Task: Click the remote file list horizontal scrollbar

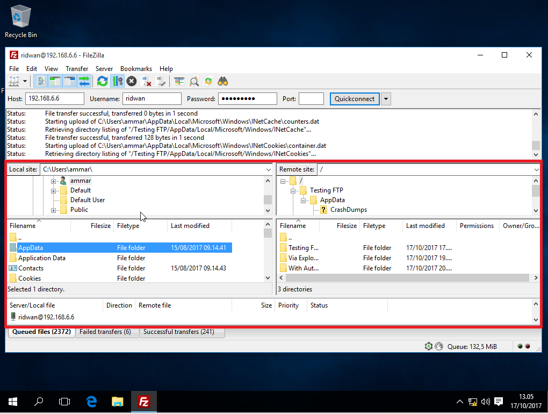Action: [x=407, y=277]
